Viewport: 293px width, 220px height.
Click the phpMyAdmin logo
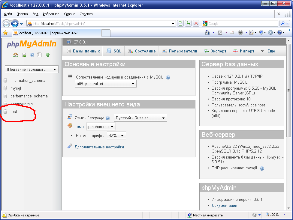tap(32, 44)
